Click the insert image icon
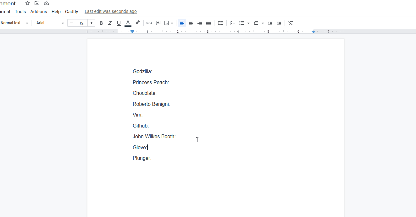The height and width of the screenshot is (217, 416). pos(167,23)
